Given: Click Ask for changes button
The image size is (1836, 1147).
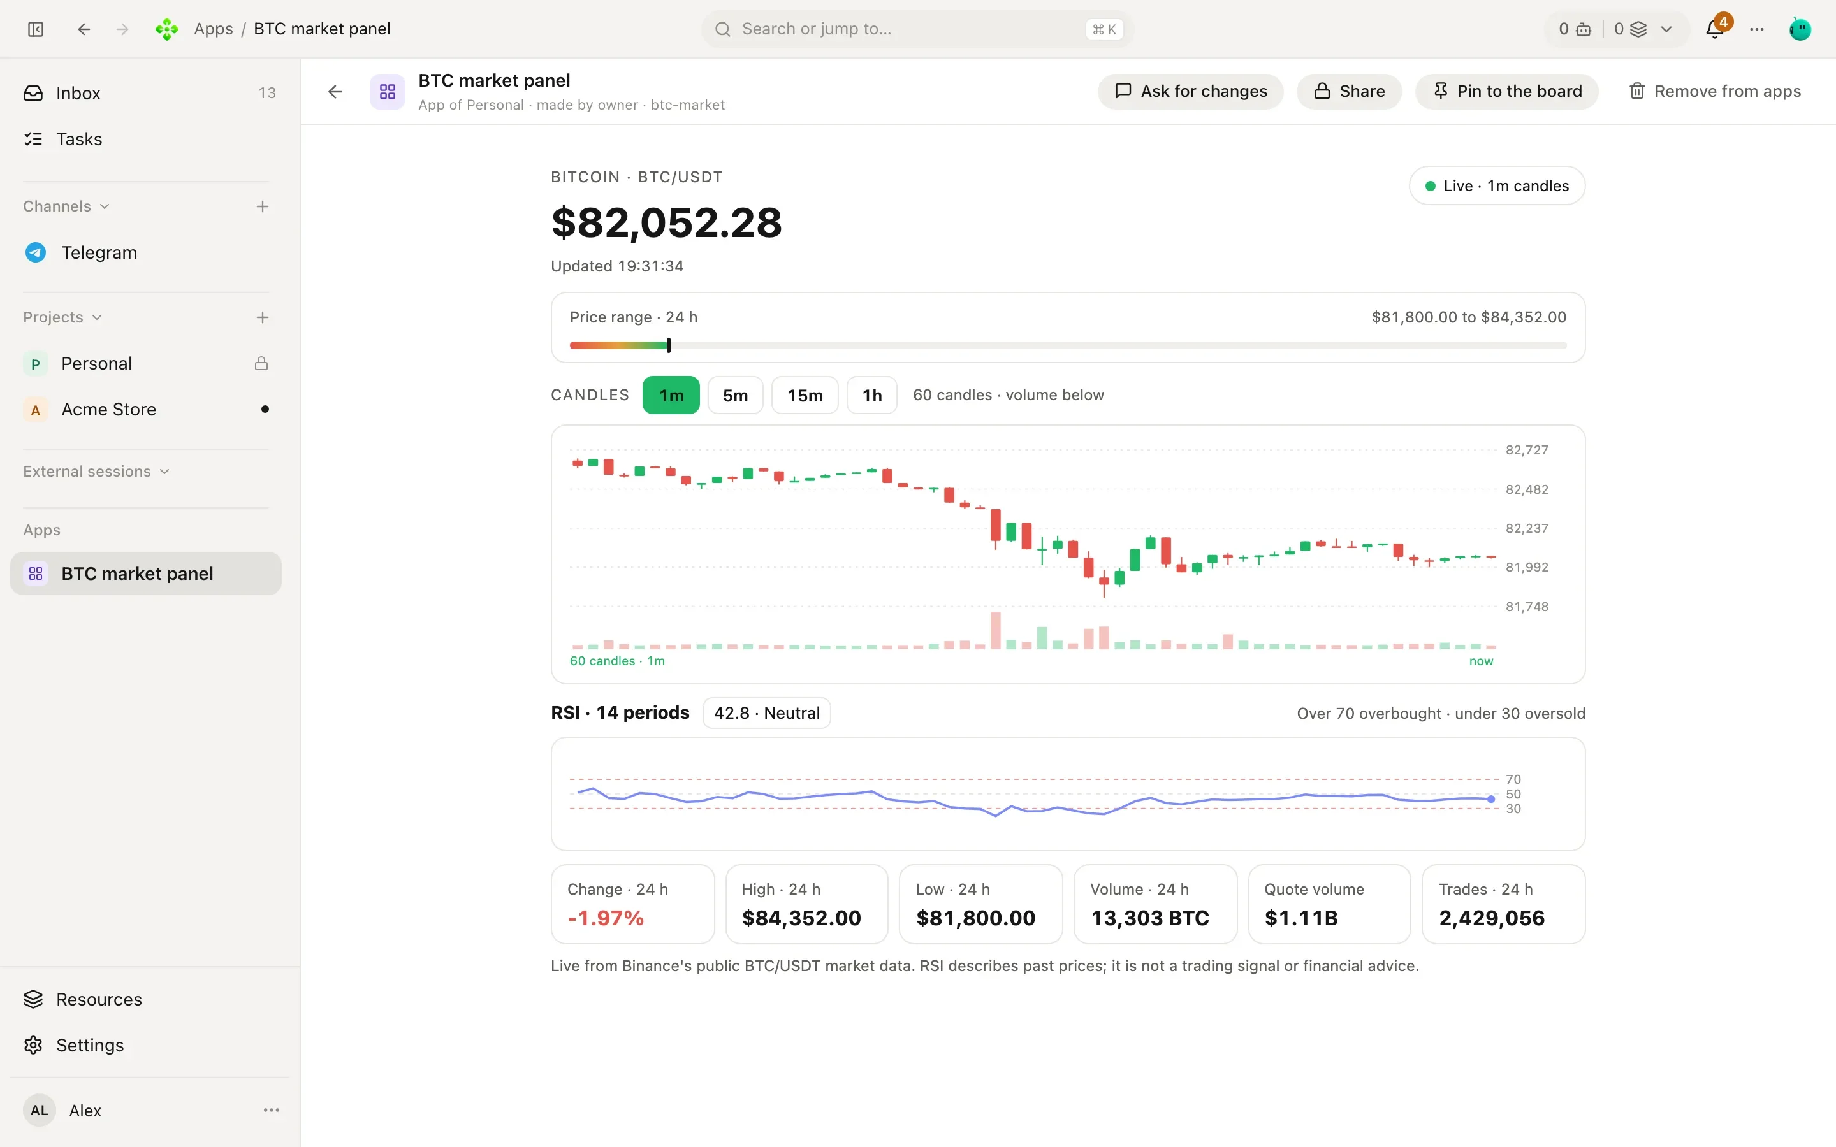Looking at the screenshot, I should tap(1190, 91).
